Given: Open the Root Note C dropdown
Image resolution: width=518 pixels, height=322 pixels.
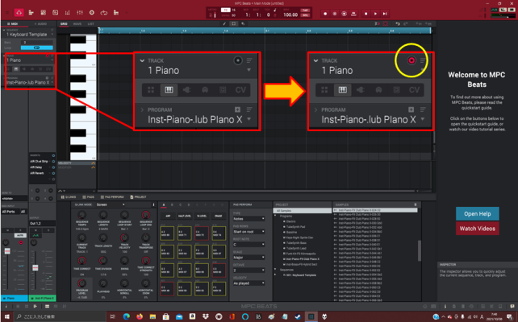Looking at the screenshot, I should [249, 245].
